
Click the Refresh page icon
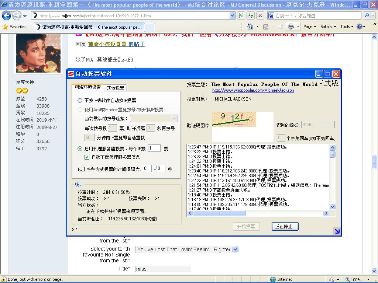(251, 15)
